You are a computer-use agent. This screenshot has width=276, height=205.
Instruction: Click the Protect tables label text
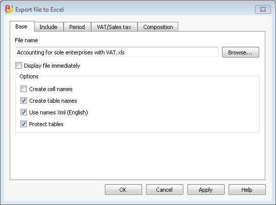(46, 124)
